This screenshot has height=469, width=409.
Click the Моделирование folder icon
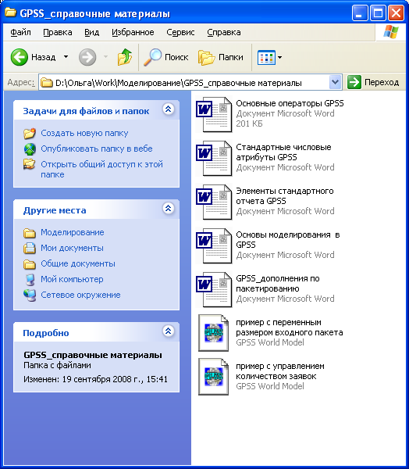(x=30, y=233)
